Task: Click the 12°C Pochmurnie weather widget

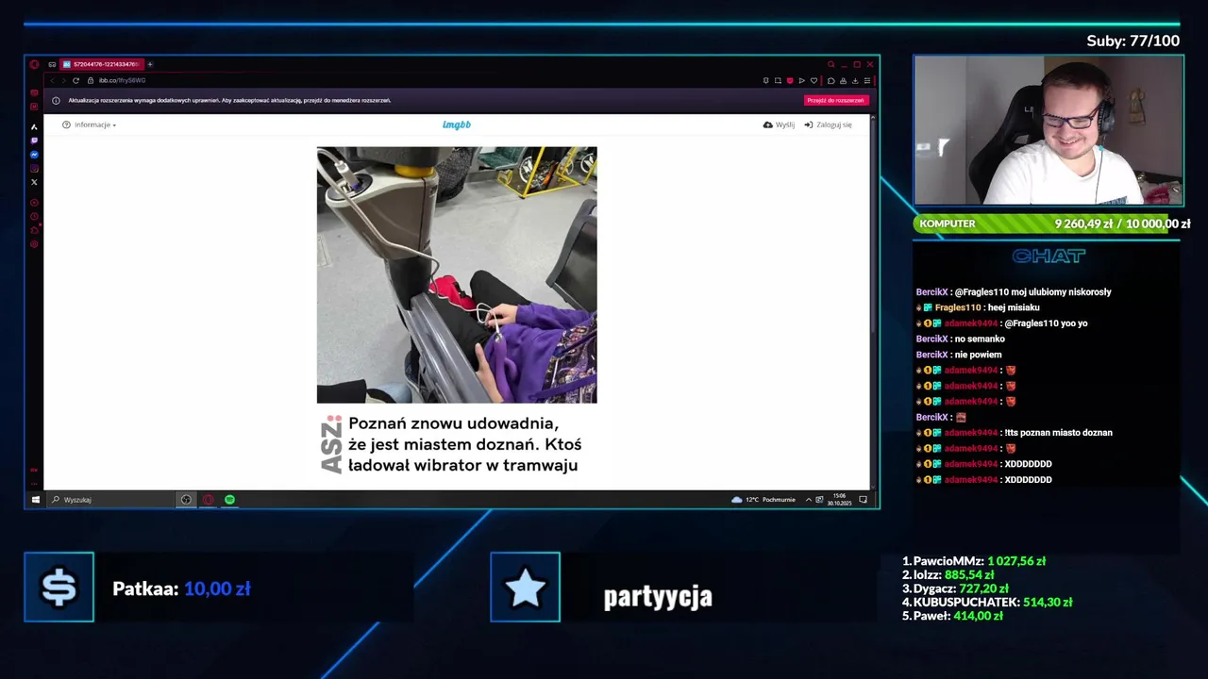Action: click(x=763, y=500)
